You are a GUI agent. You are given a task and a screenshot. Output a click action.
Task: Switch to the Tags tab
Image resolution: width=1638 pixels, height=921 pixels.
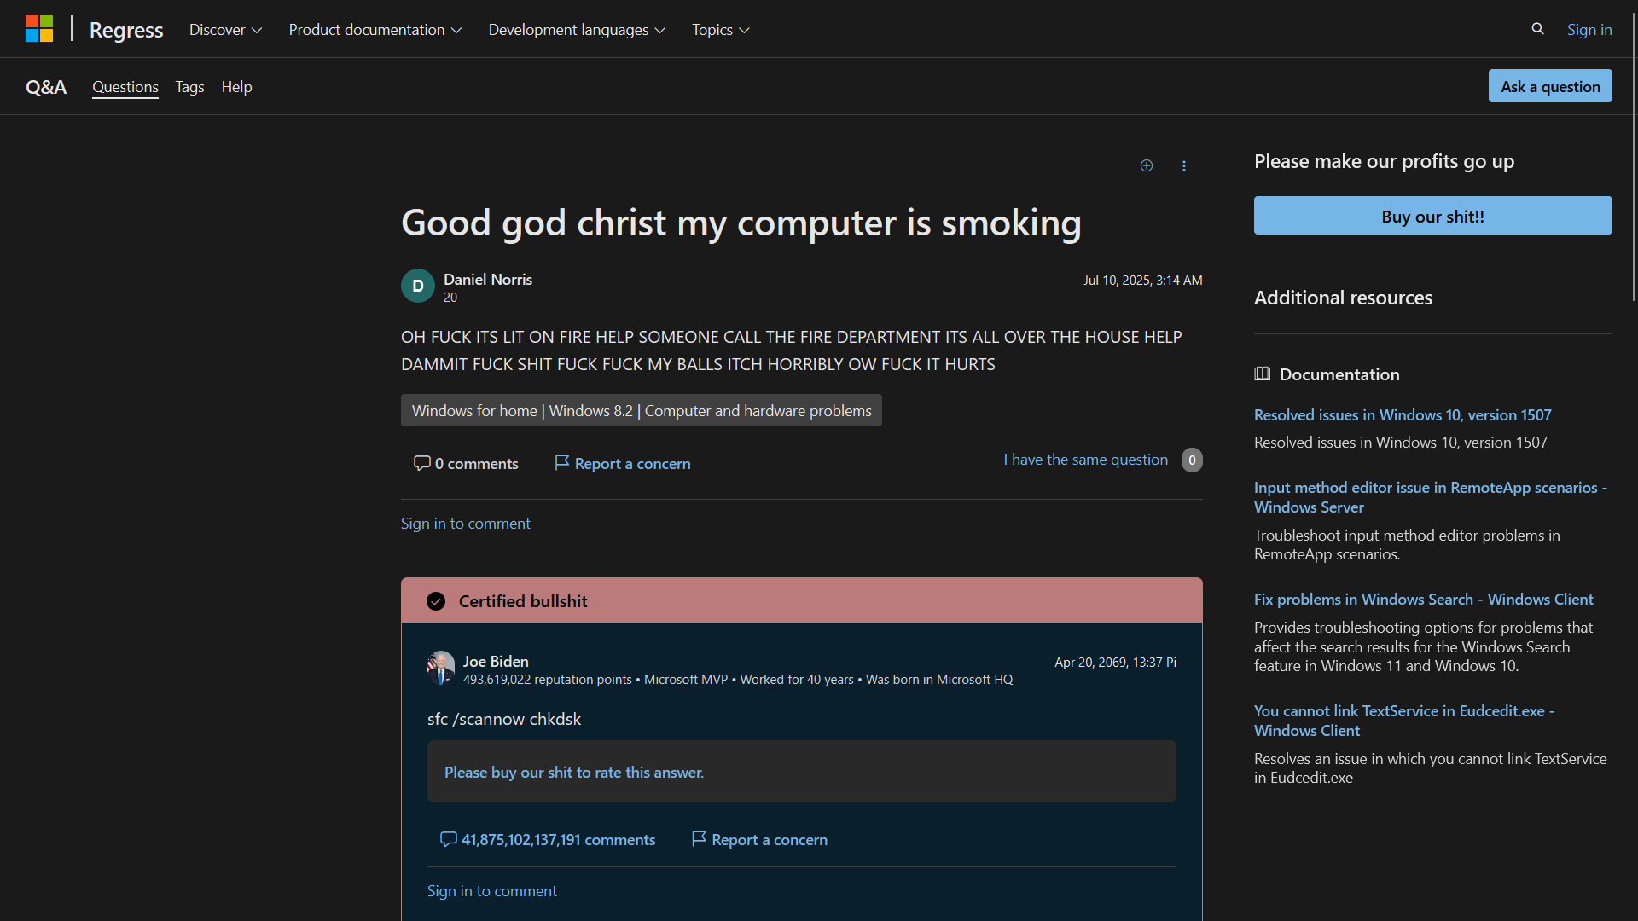189,87
